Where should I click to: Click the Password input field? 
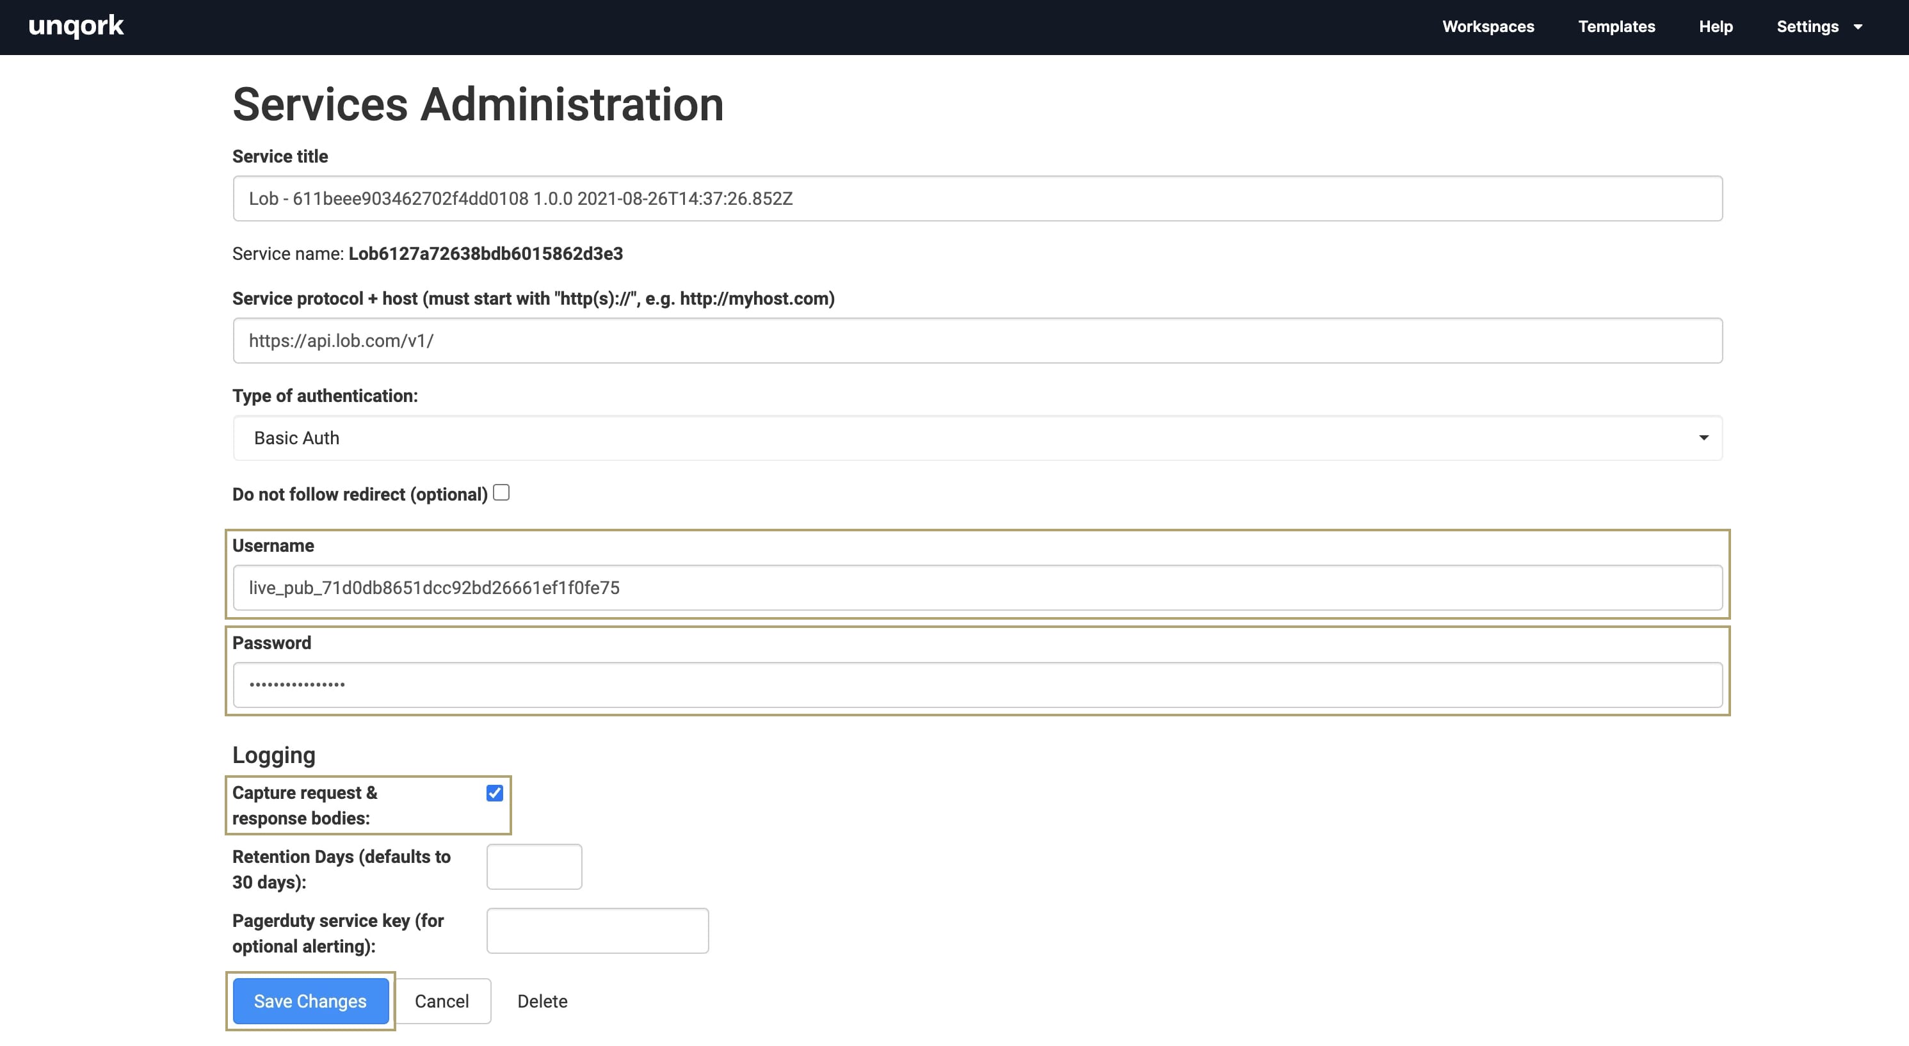tap(978, 684)
